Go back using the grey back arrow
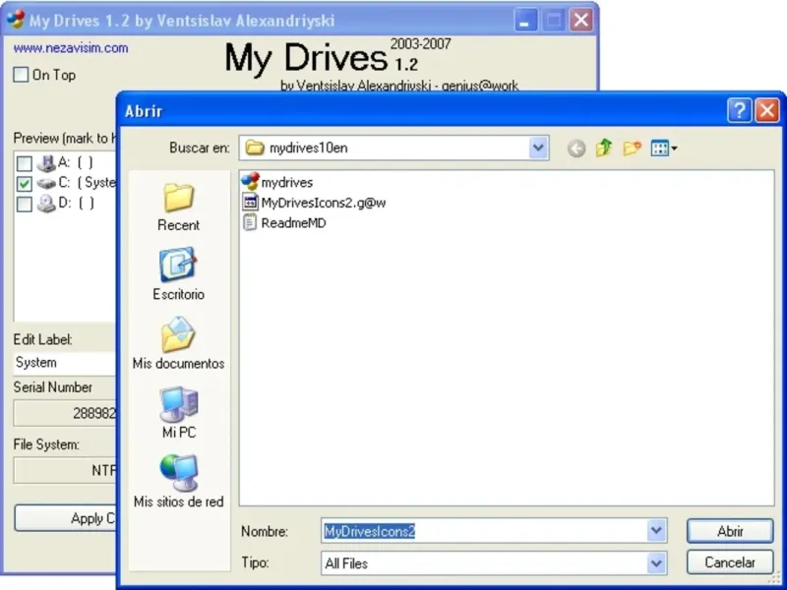787x590 pixels. (576, 148)
